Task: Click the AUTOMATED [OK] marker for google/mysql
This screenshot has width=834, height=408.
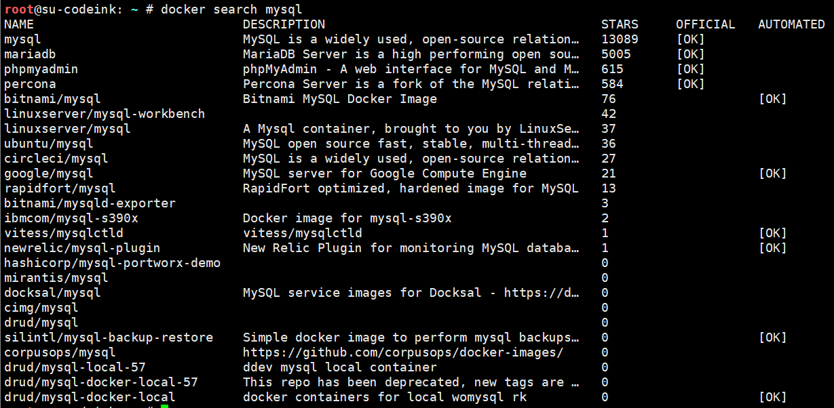Action: coord(772,174)
